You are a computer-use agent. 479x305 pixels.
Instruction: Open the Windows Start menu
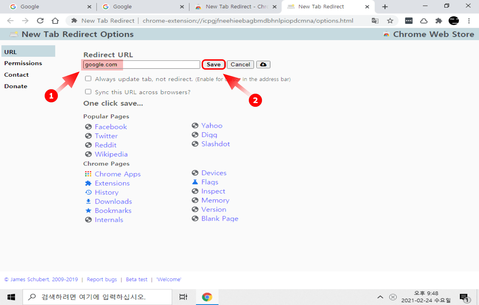11,297
